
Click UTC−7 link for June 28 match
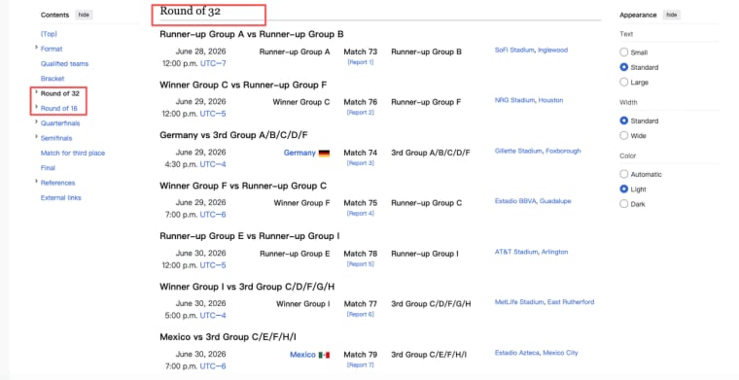tap(213, 63)
